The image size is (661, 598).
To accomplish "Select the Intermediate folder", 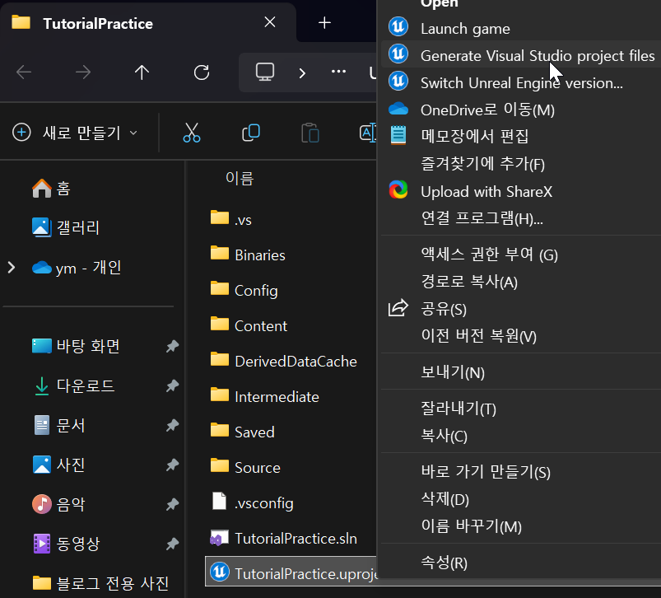I will coord(265,396).
